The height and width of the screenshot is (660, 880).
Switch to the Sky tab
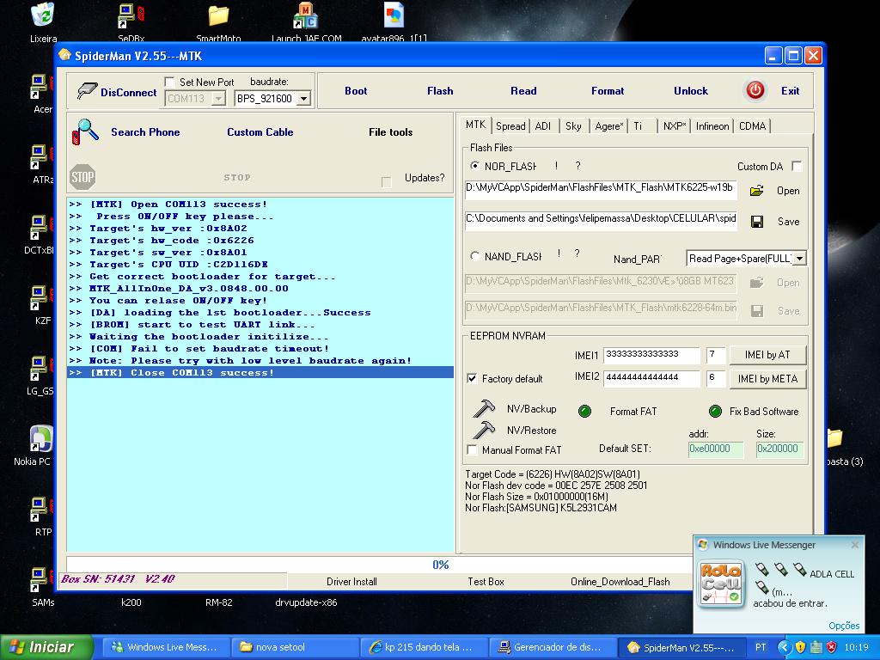(573, 126)
